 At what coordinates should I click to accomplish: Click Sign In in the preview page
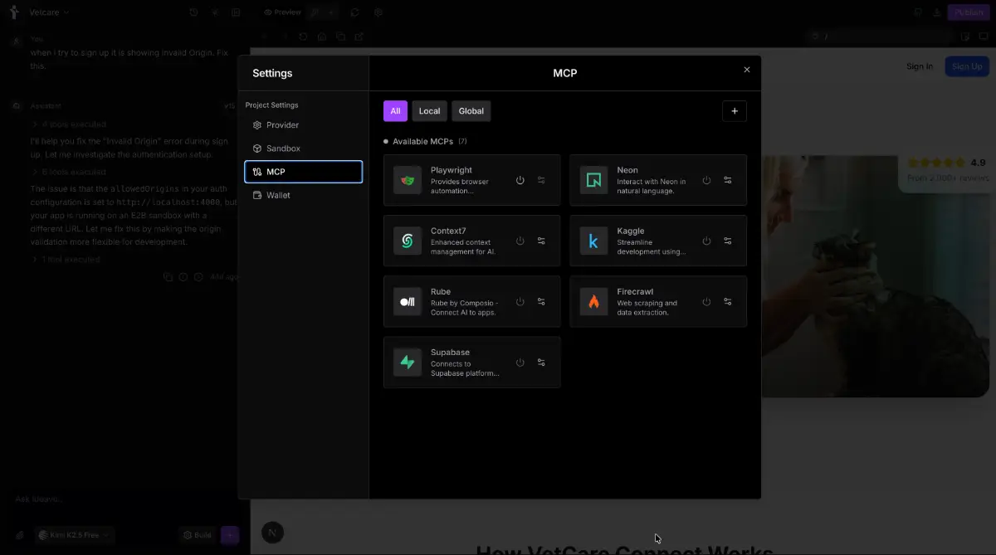[x=920, y=66]
